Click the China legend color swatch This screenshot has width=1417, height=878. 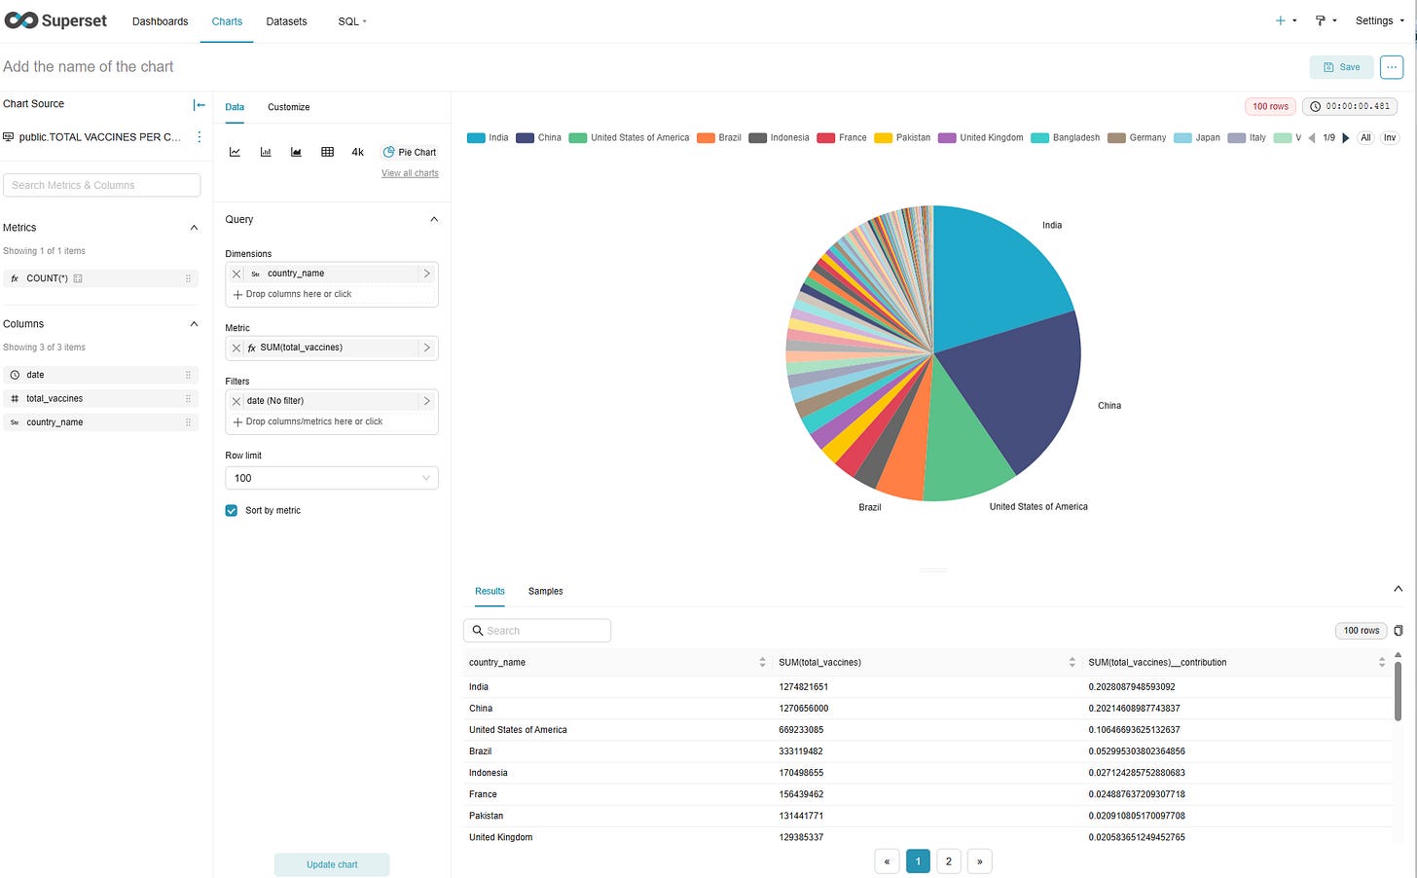tap(525, 138)
